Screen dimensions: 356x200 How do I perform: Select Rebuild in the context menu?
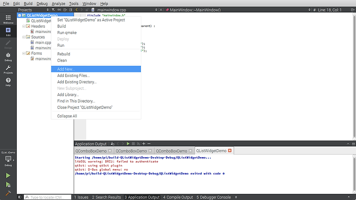pyautogui.click(x=96, y=54)
